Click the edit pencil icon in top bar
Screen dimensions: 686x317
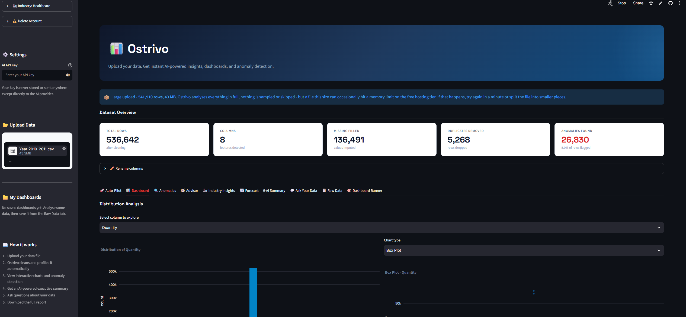tap(661, 3)
